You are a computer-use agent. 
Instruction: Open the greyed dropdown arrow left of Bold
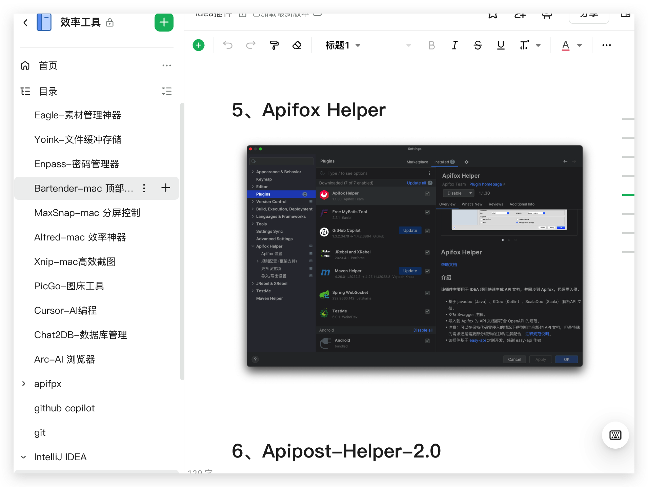(409, 45)
